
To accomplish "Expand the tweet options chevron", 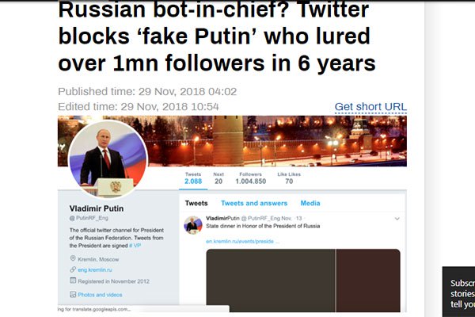I will click(397, 218).
